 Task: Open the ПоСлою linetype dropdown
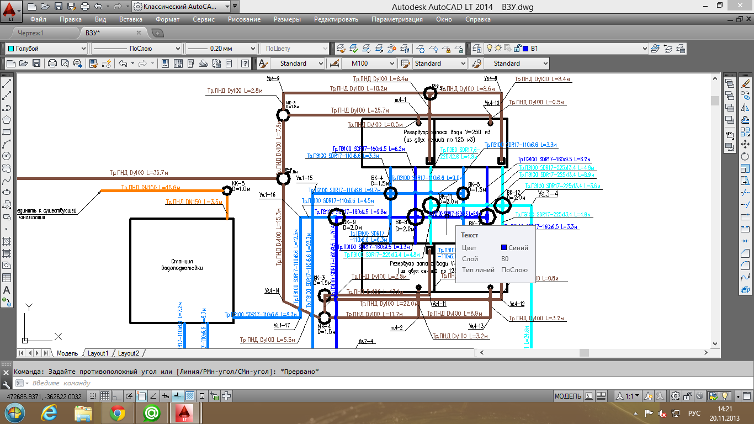pyautogui.click(x=136, y=49)
